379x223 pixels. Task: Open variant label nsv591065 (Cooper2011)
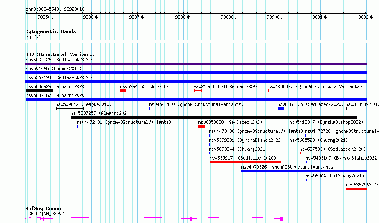54,69
